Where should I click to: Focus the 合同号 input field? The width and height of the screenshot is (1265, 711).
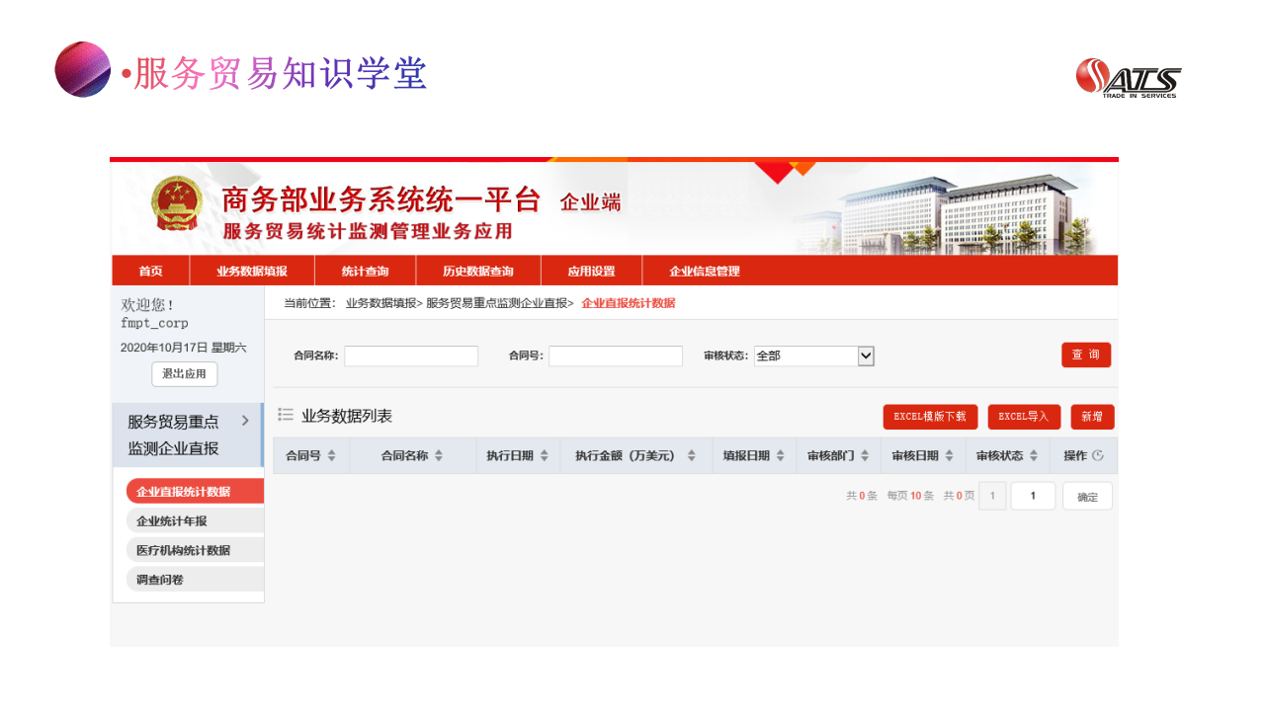(616, 355)
